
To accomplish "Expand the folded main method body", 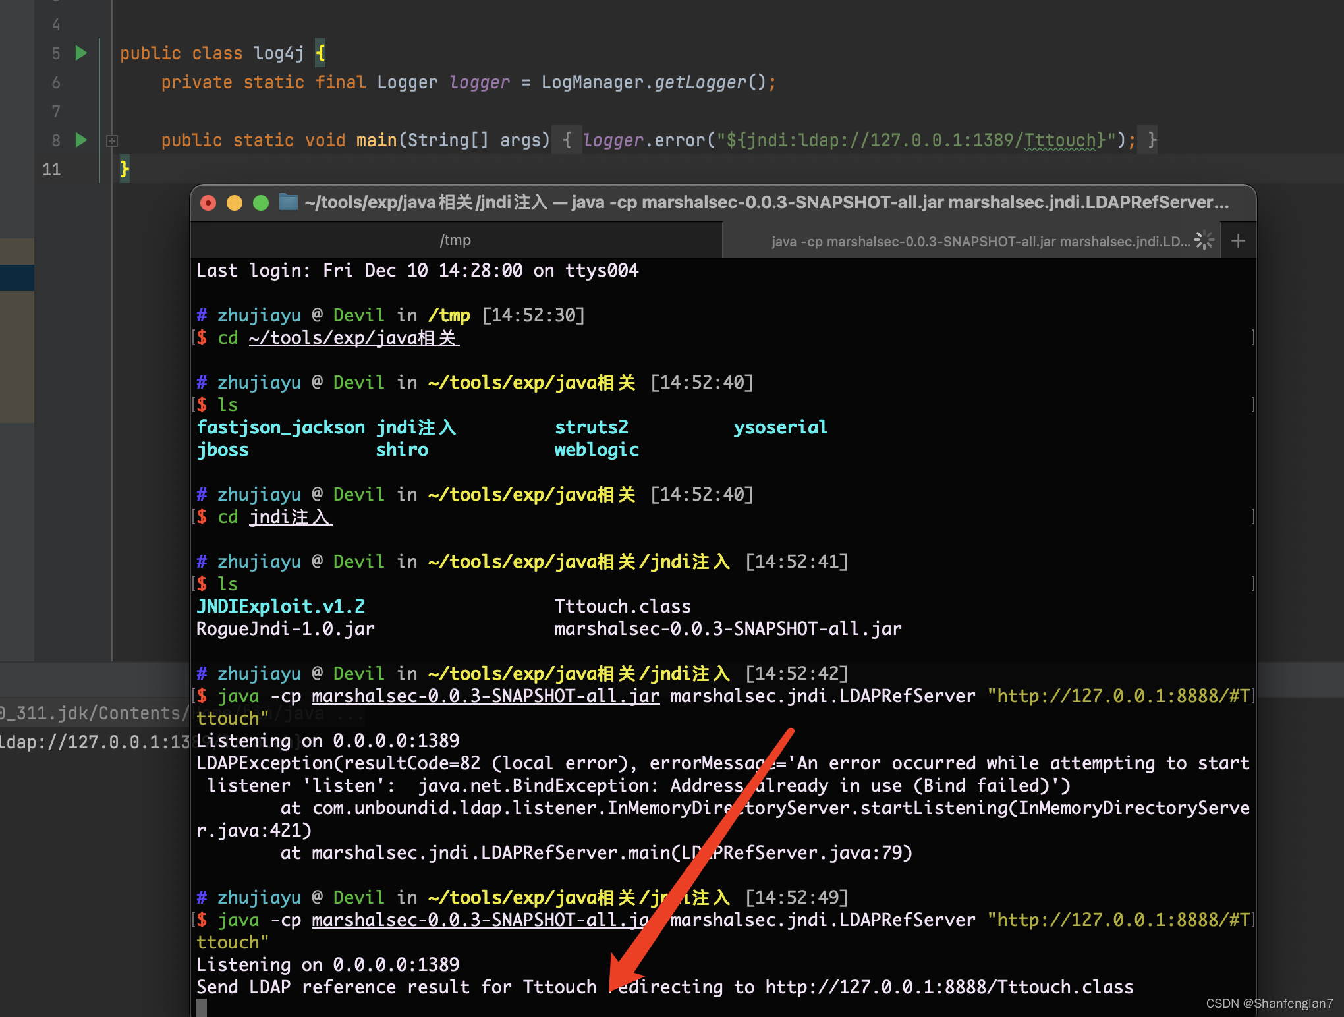I will tap(112, 140).
